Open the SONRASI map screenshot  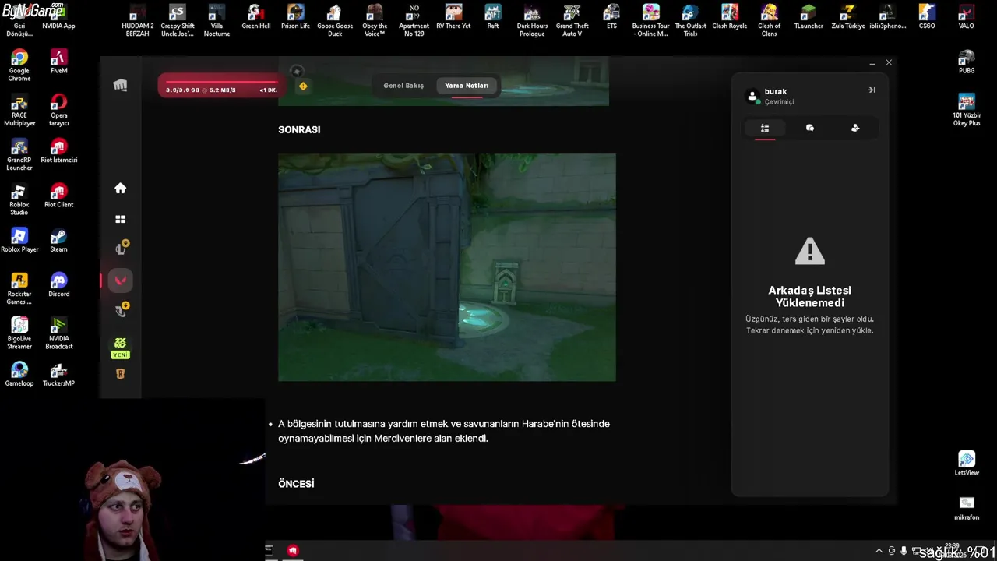(x=447, y=267)
